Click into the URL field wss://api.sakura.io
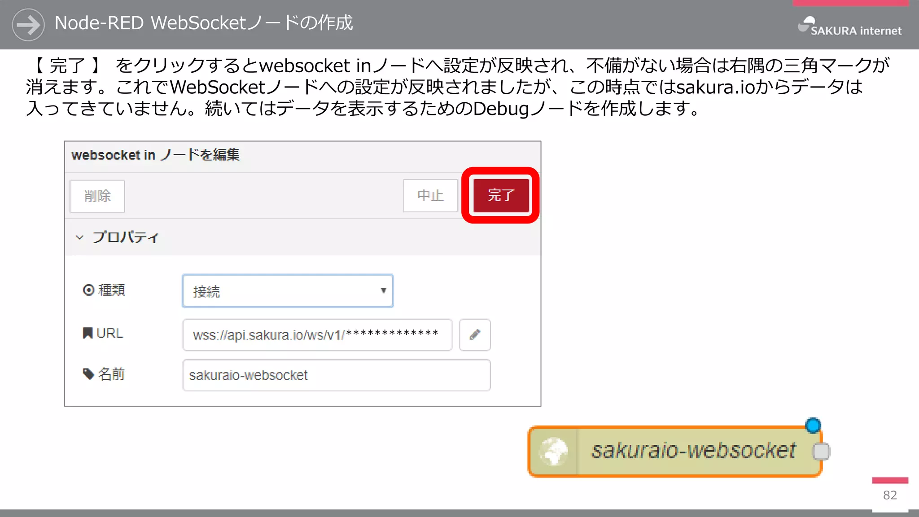Viewport: 919px width, 517px height. (317, 335)
